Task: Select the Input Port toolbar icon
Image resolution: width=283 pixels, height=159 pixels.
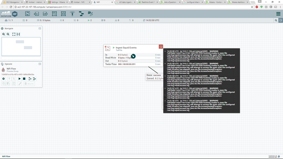Action: tap(36, 14)
